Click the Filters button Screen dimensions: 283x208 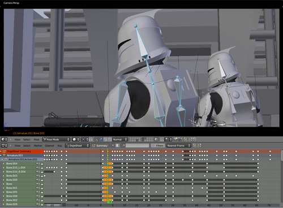coord(158,145)
